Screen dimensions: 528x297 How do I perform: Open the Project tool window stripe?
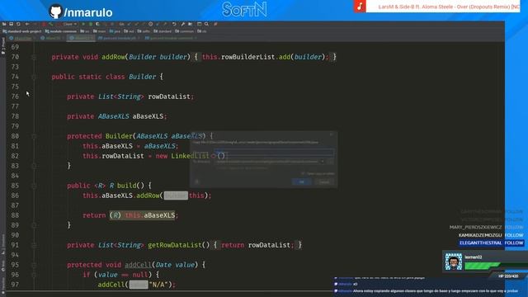pos(3,45)
